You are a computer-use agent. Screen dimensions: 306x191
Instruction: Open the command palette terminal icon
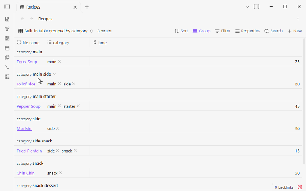(7, 67)
